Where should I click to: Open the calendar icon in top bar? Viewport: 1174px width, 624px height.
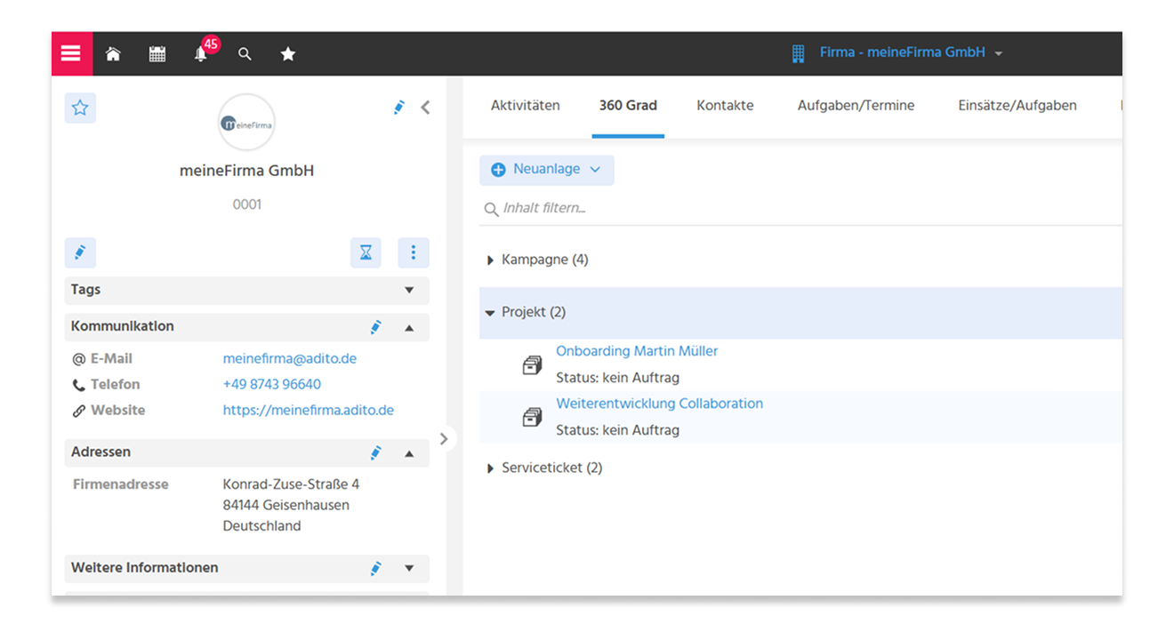click(x=157, y=54)
